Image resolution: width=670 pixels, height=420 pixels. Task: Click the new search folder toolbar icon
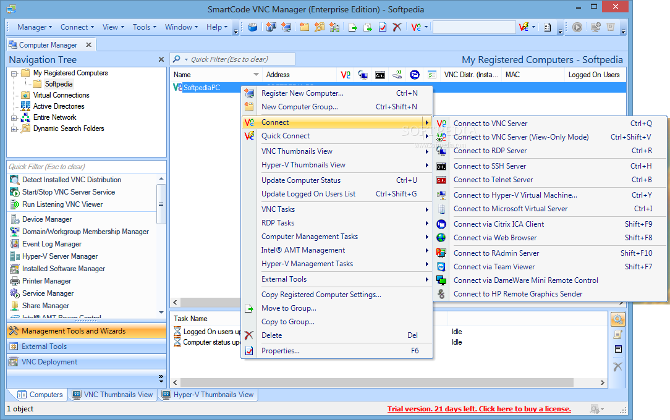319,27
